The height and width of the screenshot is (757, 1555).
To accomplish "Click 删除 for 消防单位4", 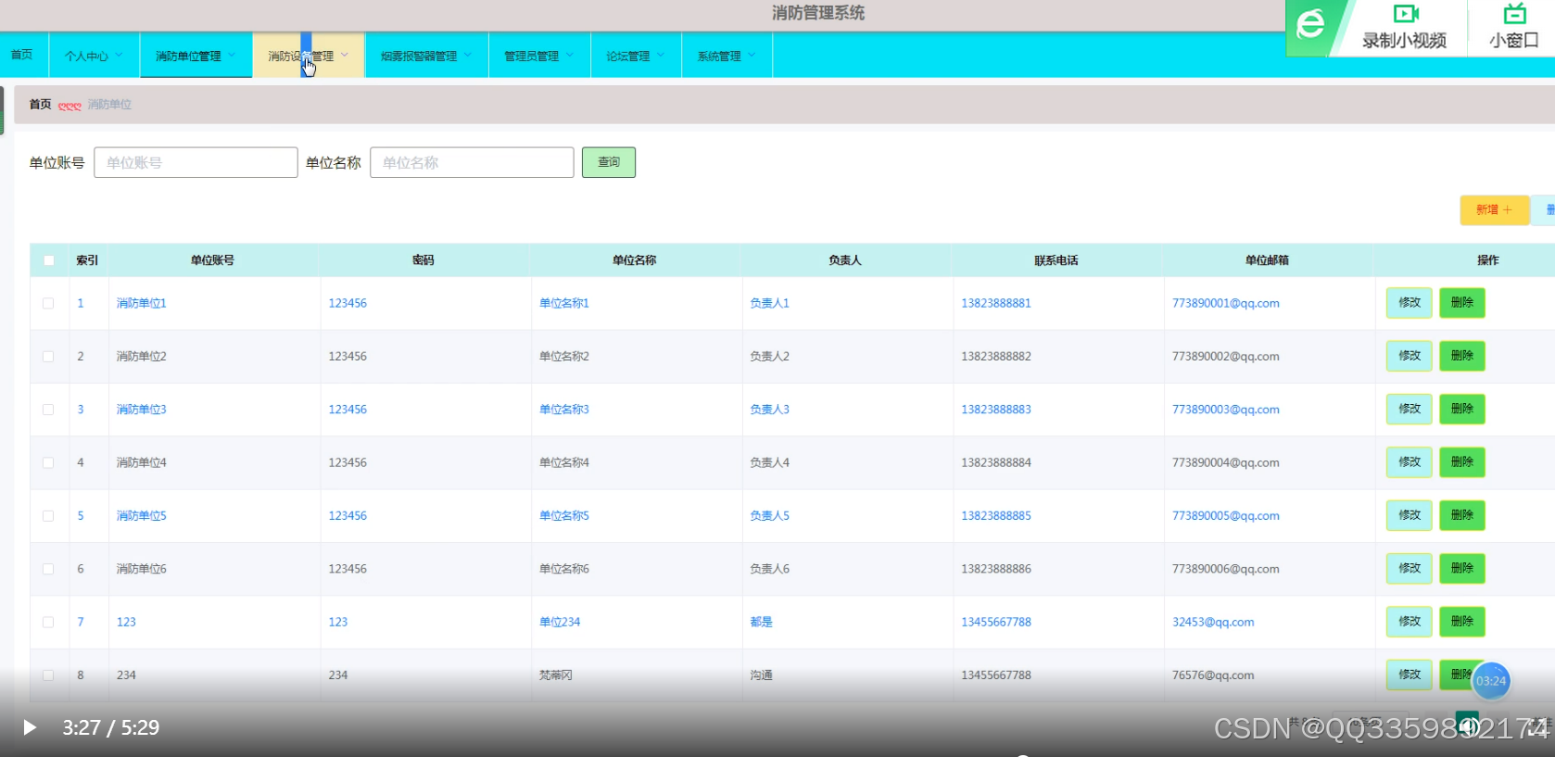I will (1462, 462).
